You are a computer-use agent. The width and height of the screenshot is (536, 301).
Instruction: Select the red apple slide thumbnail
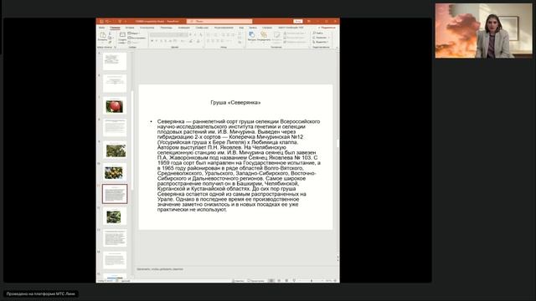point(115,106)
